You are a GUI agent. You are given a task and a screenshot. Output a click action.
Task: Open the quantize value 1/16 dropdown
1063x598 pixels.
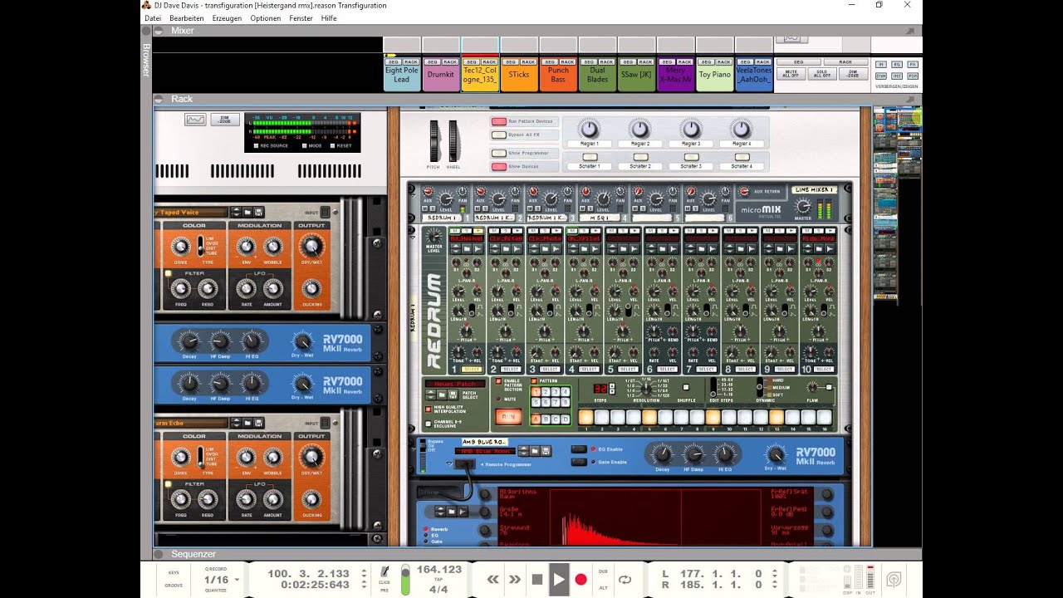222,580
